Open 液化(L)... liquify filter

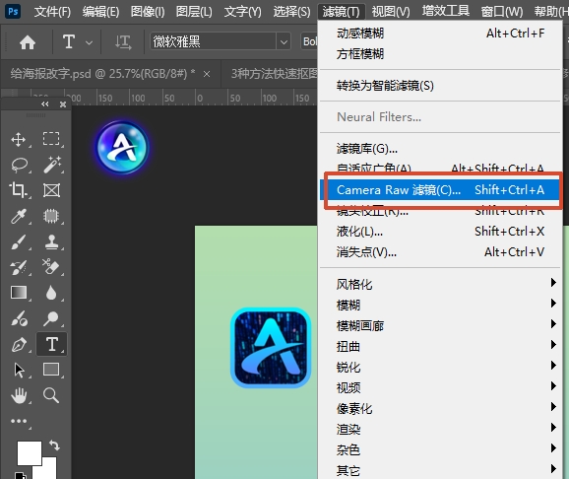tap(441, 232)
